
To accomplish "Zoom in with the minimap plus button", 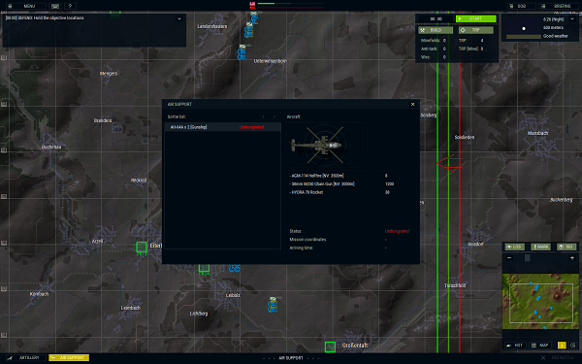I will [572, 258].
